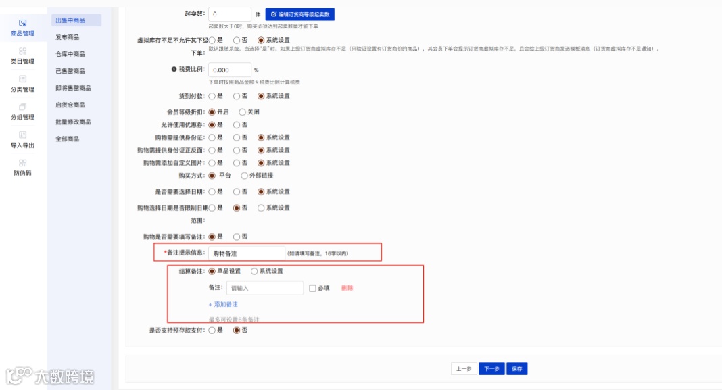Viewport: 722px width, 390px height.
Task: Click the 下一步 button
Action: [x=491, y=369]
